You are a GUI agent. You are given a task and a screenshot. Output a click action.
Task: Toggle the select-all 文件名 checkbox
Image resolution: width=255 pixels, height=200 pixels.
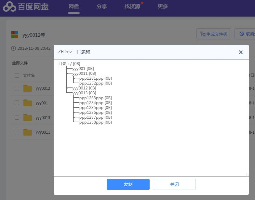pos(17,75)
